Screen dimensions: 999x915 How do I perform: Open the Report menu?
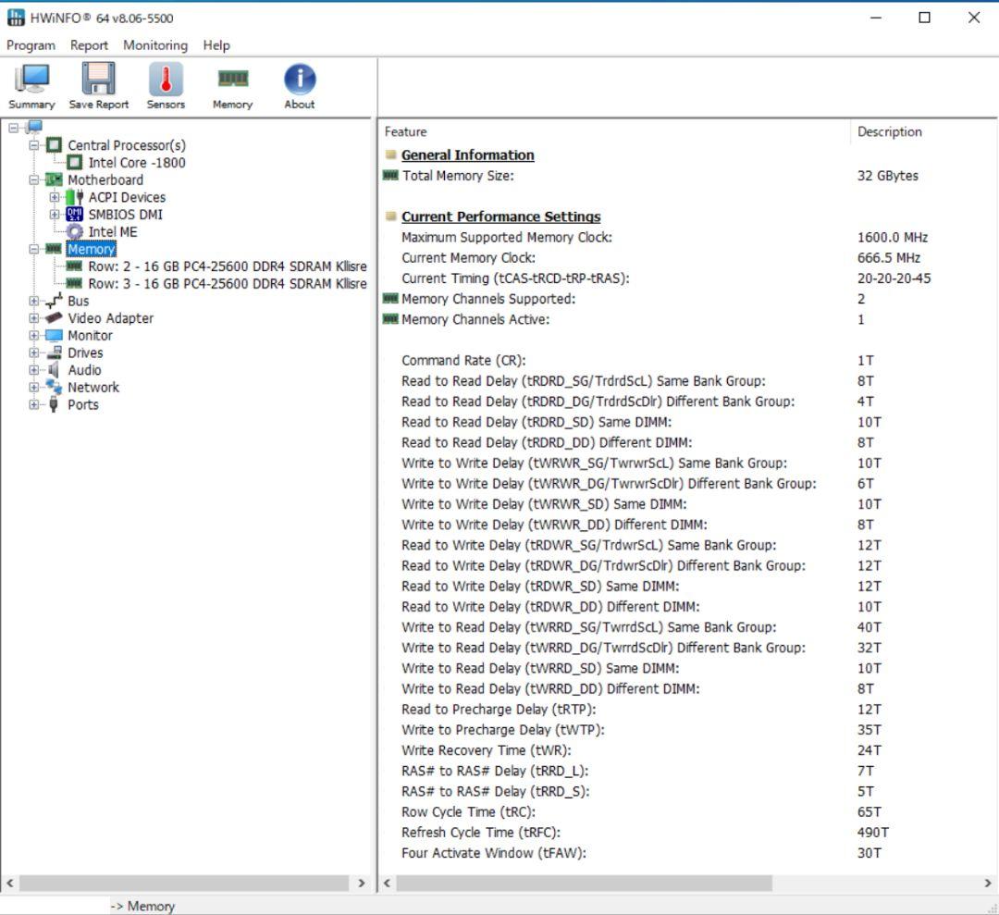pos(89,45)
